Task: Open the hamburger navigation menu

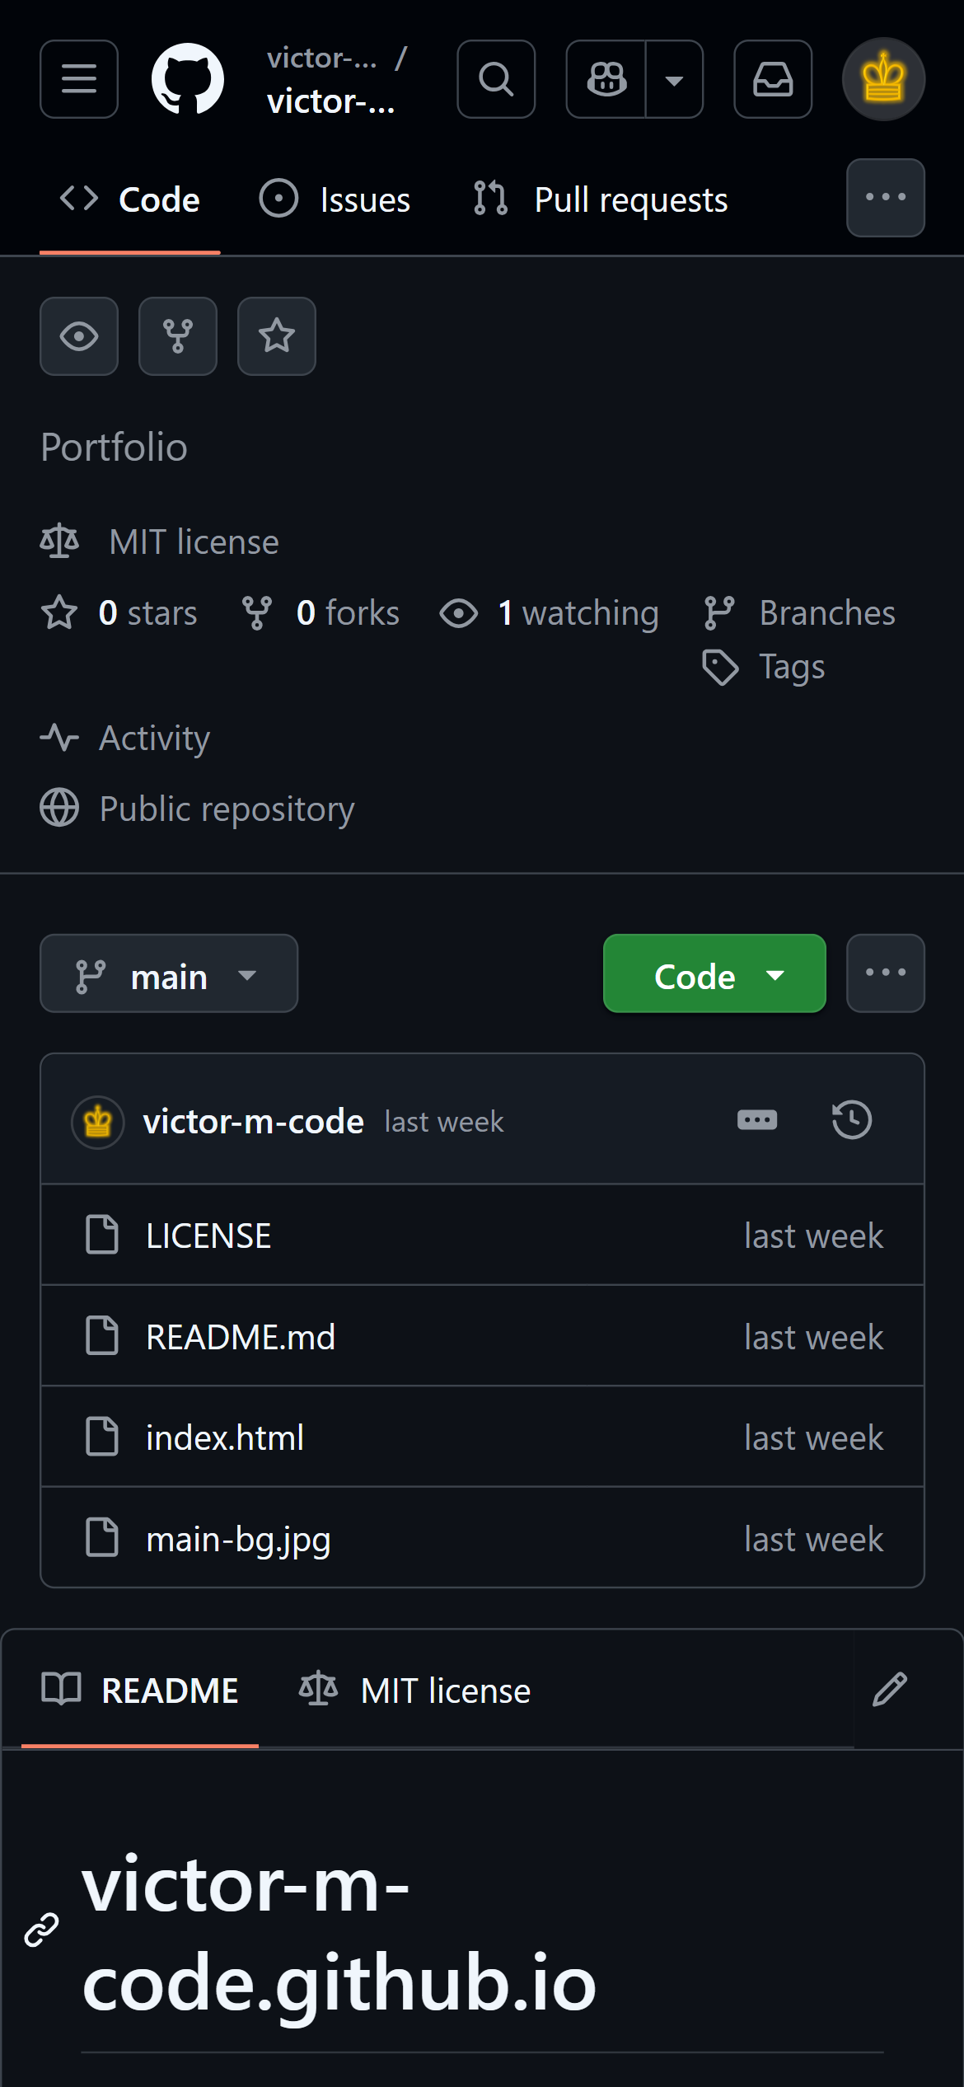Action: [x=79, y=79]
